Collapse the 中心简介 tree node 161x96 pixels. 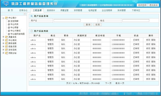(x=3, y=18)
